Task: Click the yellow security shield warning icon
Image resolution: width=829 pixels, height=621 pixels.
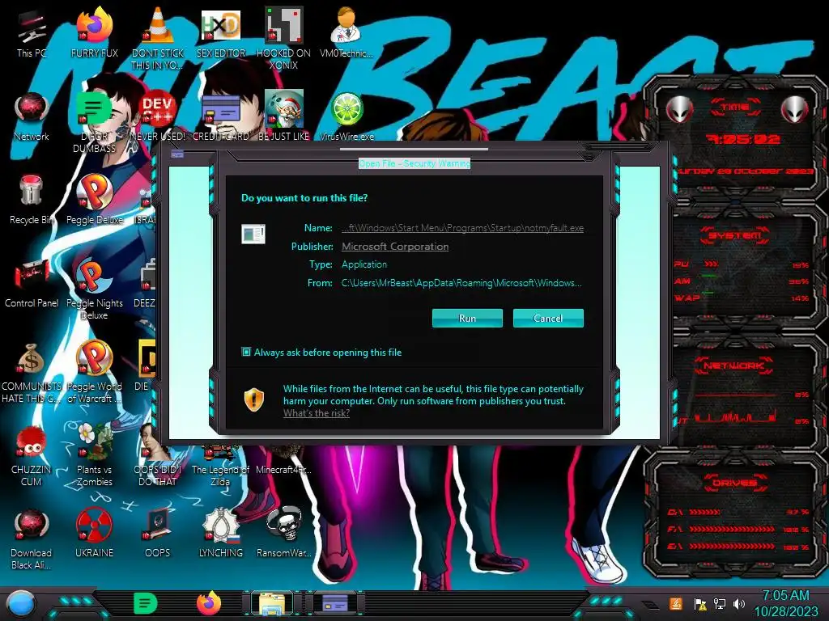Action: coord(253,399)
